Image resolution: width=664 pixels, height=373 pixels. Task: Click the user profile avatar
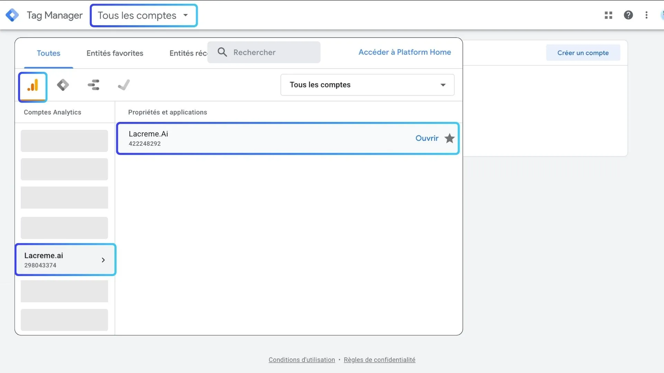pyautogui.click(x=662, y=15)
